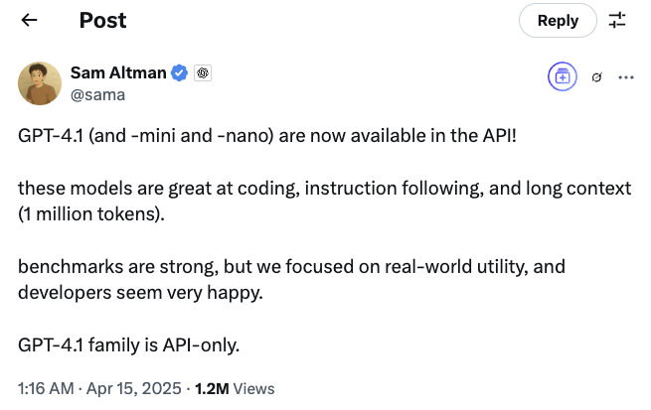Click the Grok slashed-circle icon
Screen dimensions: 651x410
coord(595,76)
